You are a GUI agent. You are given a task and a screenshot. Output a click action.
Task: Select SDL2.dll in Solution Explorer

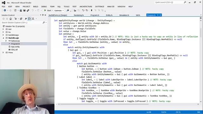click(x=14, y=50)
